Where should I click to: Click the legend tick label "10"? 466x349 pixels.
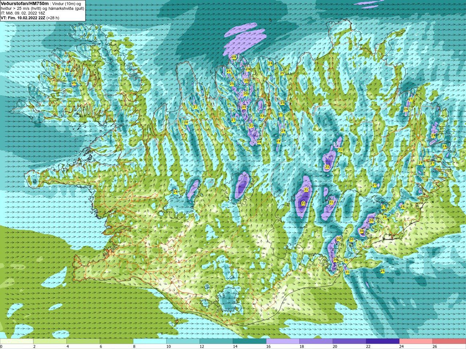[169, 346]
